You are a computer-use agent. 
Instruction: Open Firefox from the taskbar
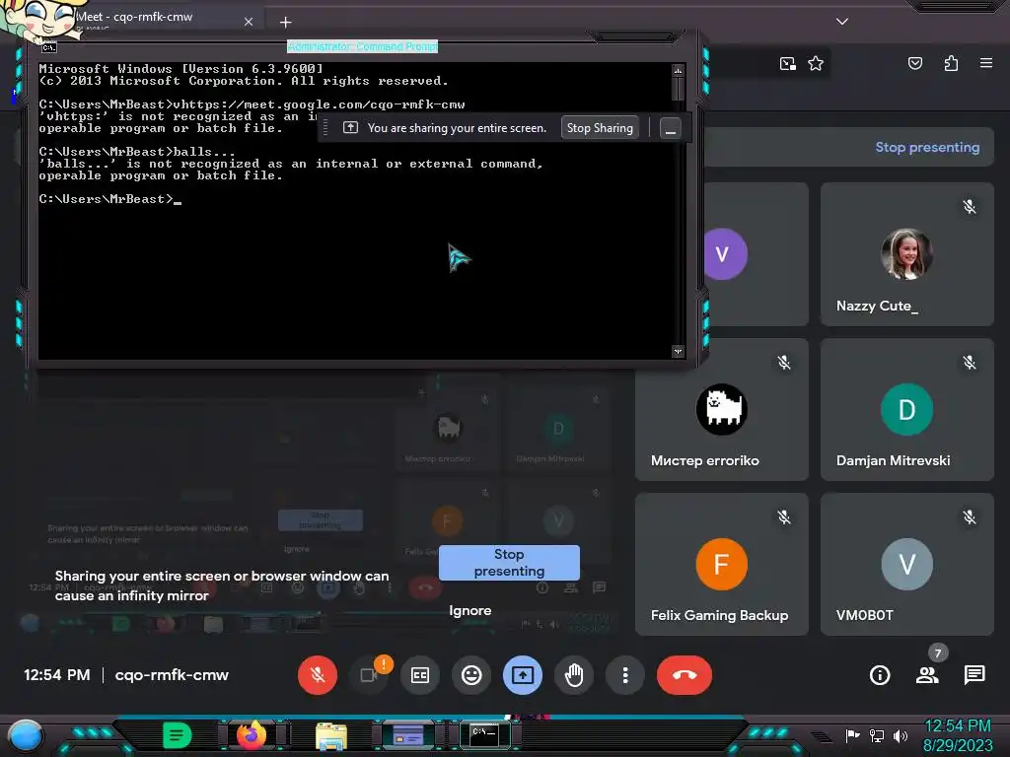[x=252, y=735]
